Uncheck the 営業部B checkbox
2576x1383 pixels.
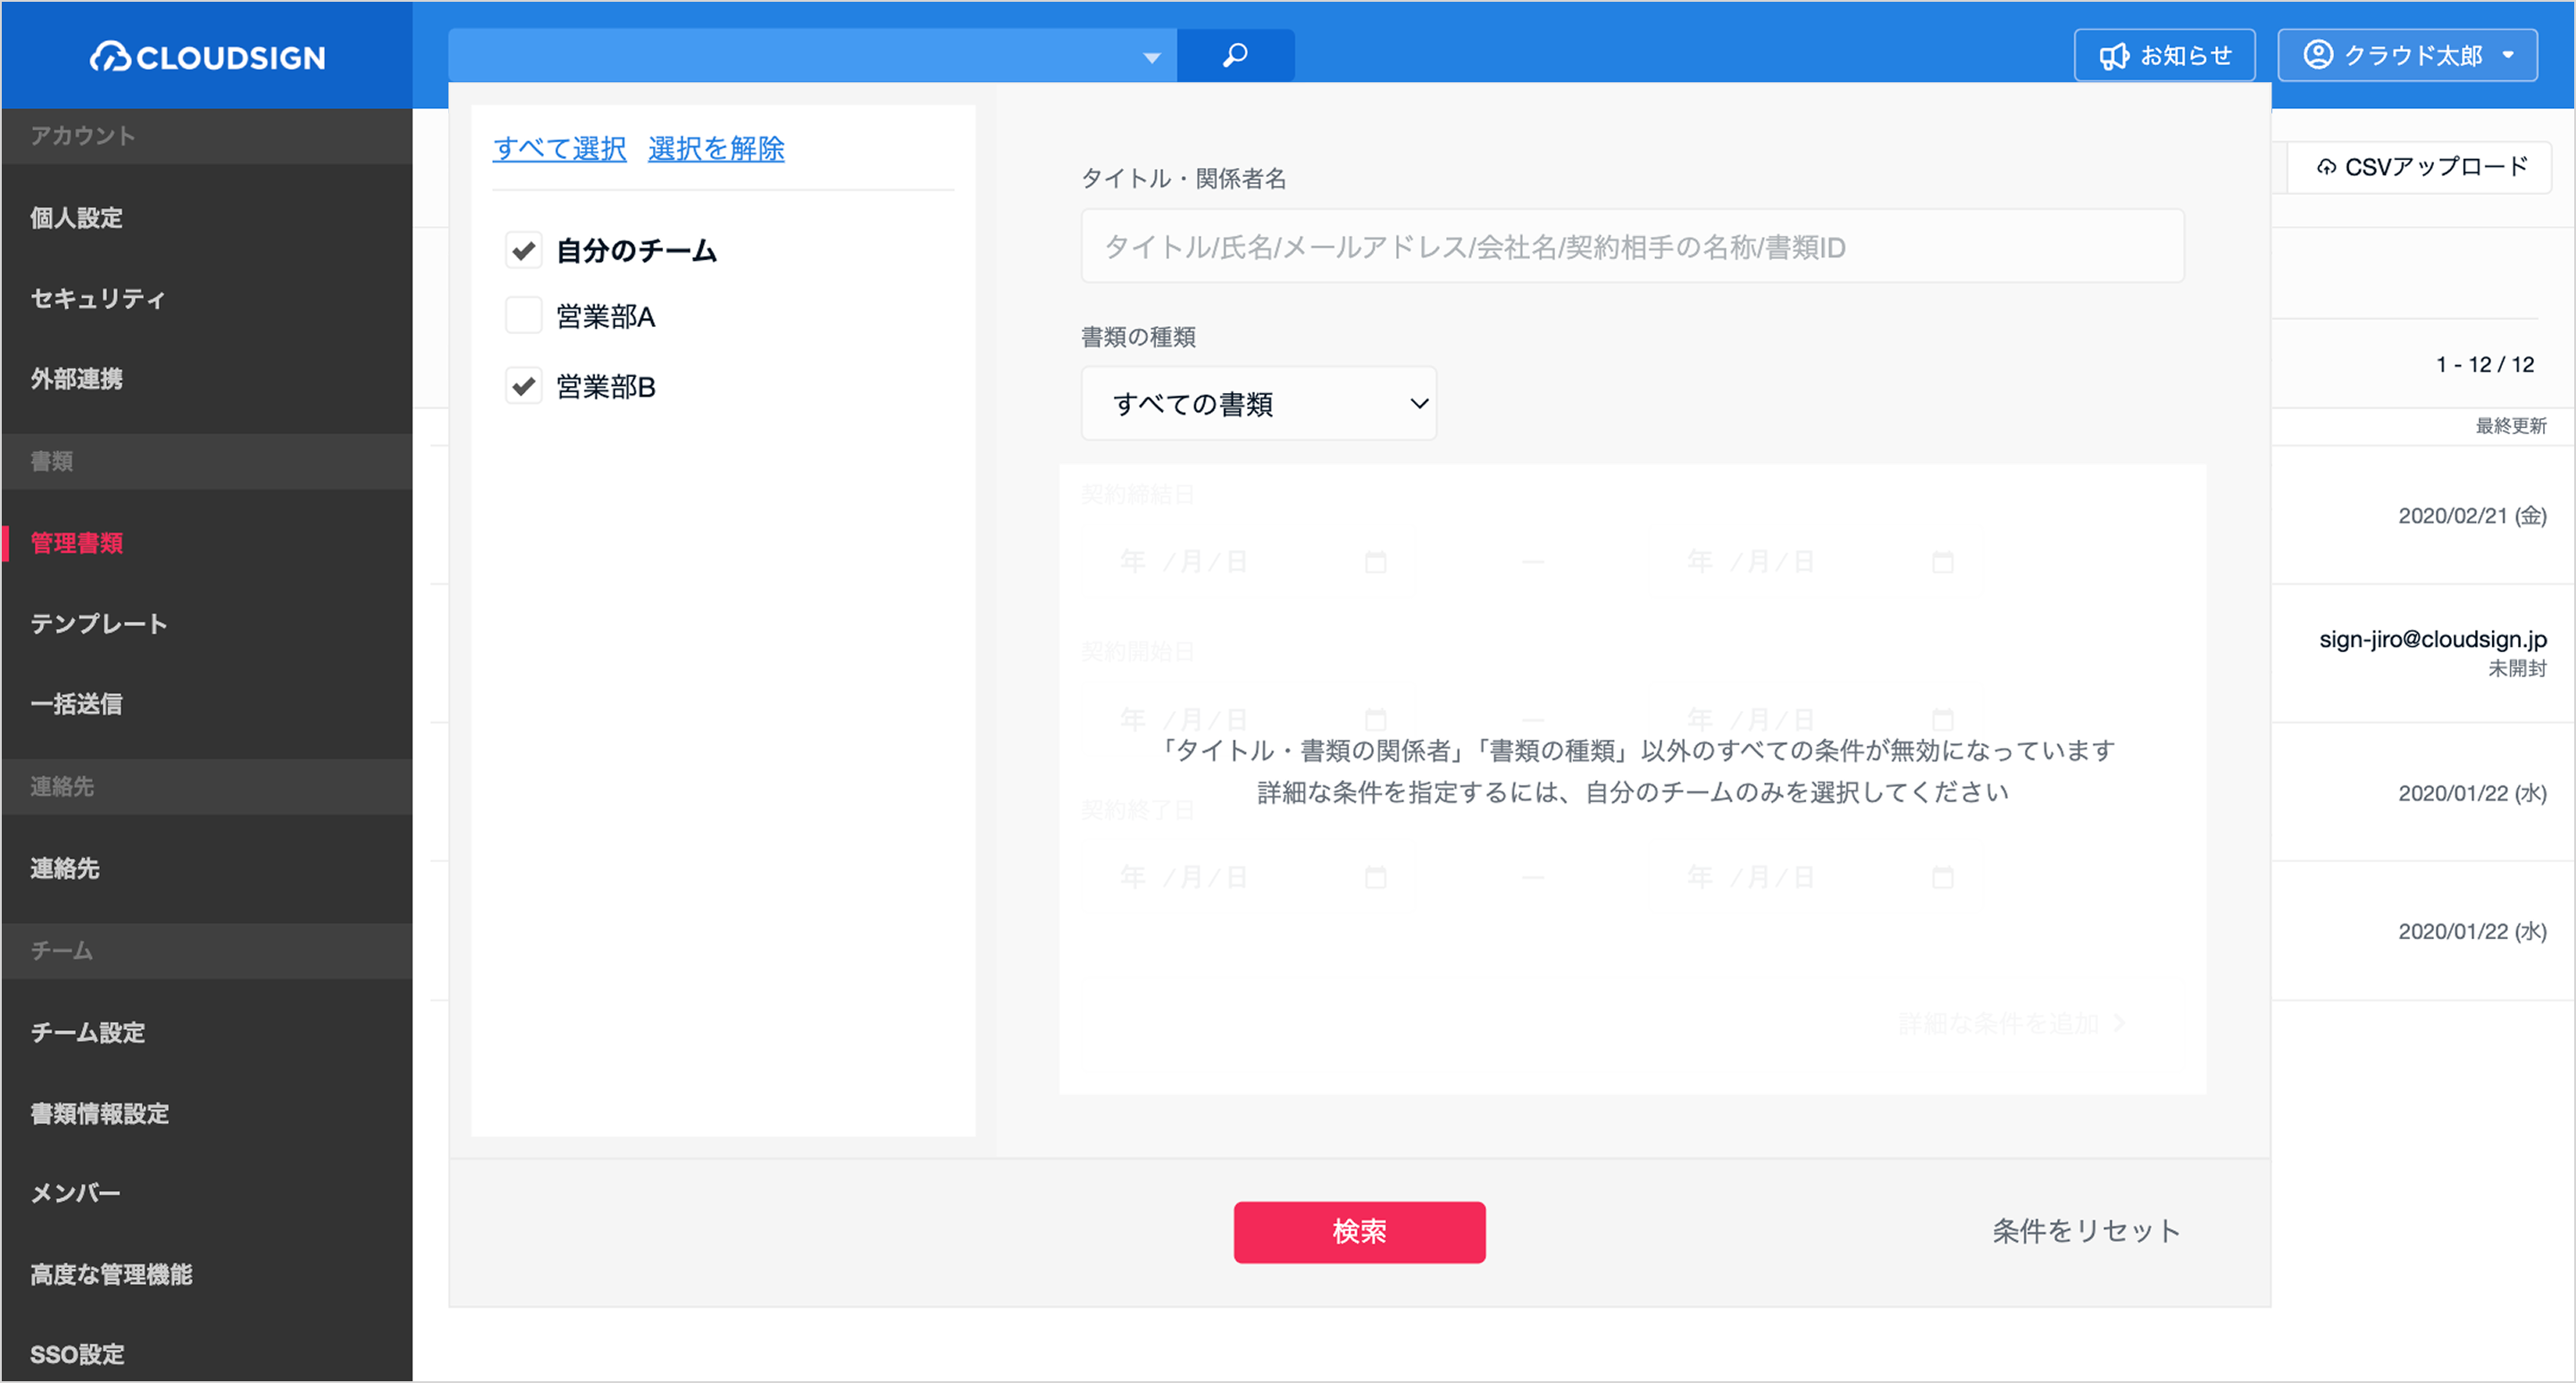523,386
